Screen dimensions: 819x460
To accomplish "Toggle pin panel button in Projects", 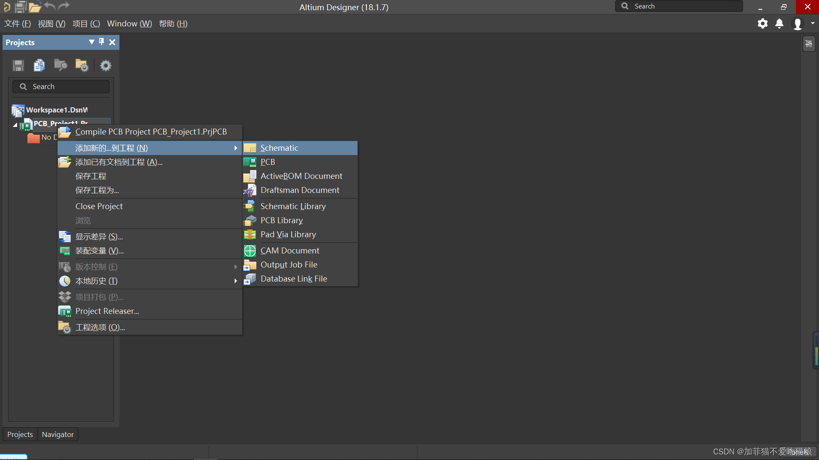I will pyautogui.click(x=101, y=42).
